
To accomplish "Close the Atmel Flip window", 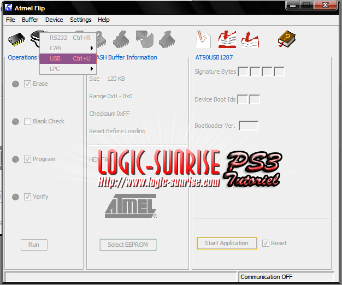I will tap(326, 5).
